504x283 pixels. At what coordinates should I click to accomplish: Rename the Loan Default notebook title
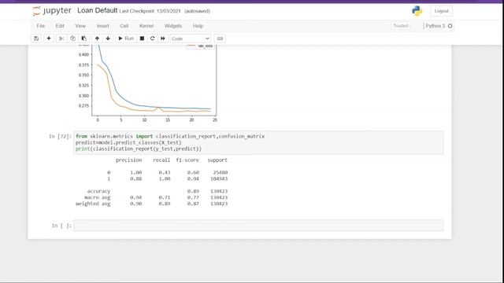point(98,10)
